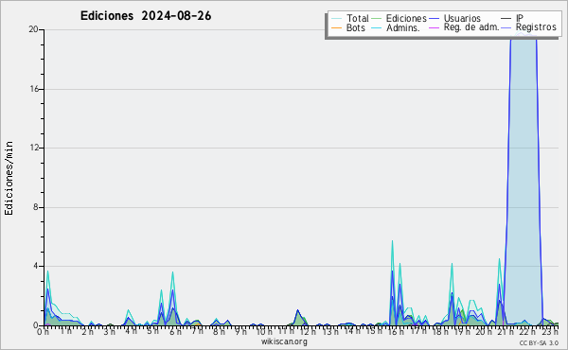Select the 'IP' legend label
Viewport: 568px width, 350px height.
coord(520,18)
